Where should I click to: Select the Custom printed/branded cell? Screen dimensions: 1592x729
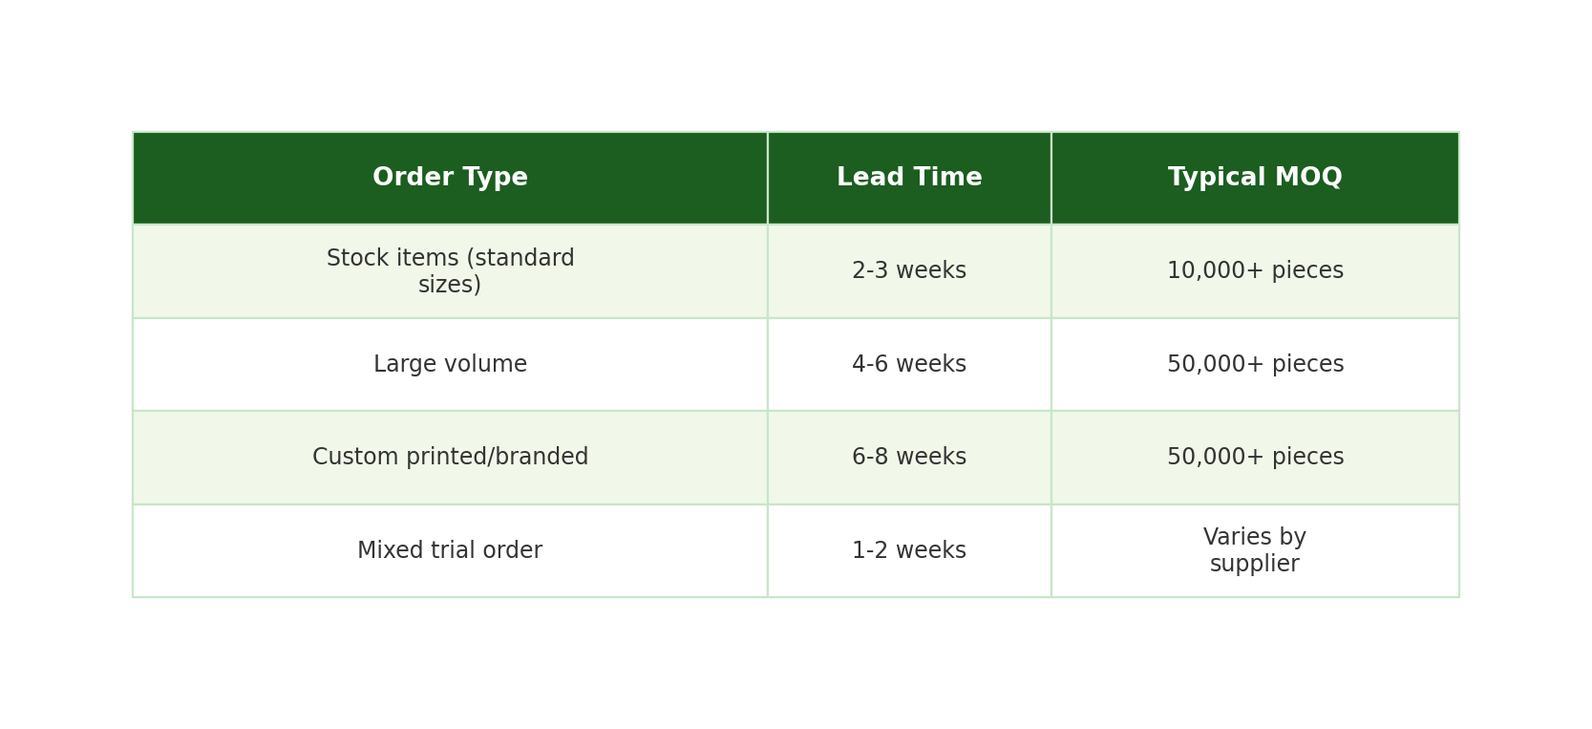tap(450, 458)
